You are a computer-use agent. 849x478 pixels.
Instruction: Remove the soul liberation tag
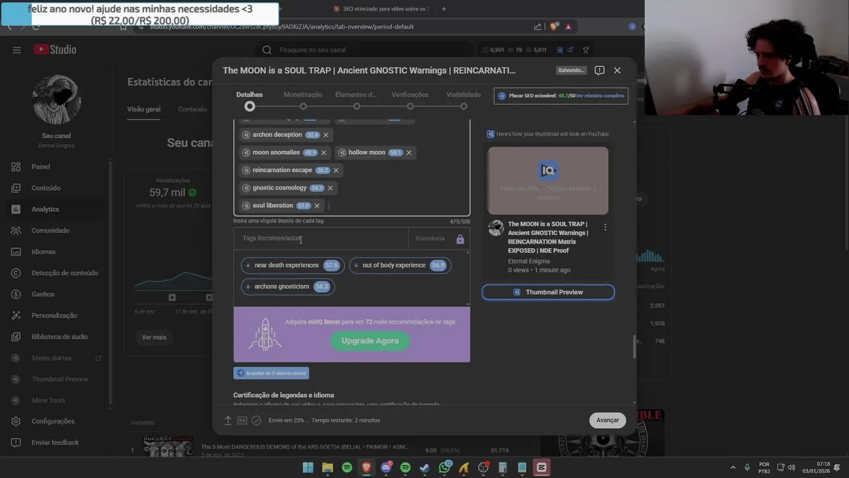click(x=317, y=206)
